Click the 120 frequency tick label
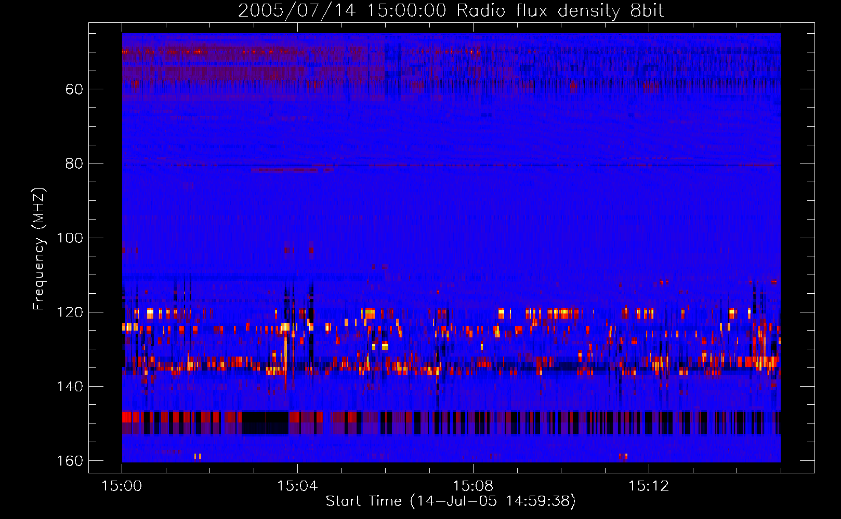Image resolution: width=841 pixels, height=519 pixels. pyautogui.click(x=70, y=312)
